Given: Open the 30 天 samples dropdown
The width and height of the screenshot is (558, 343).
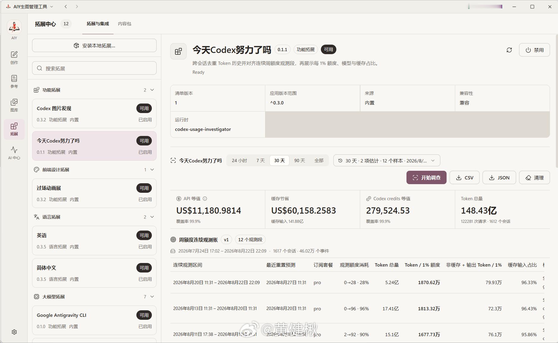Looking at the screenshot, I should point(387,161).
